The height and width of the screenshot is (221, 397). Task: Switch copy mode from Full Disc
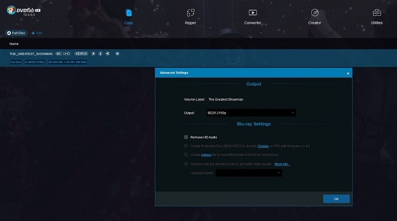click(16, 33)
